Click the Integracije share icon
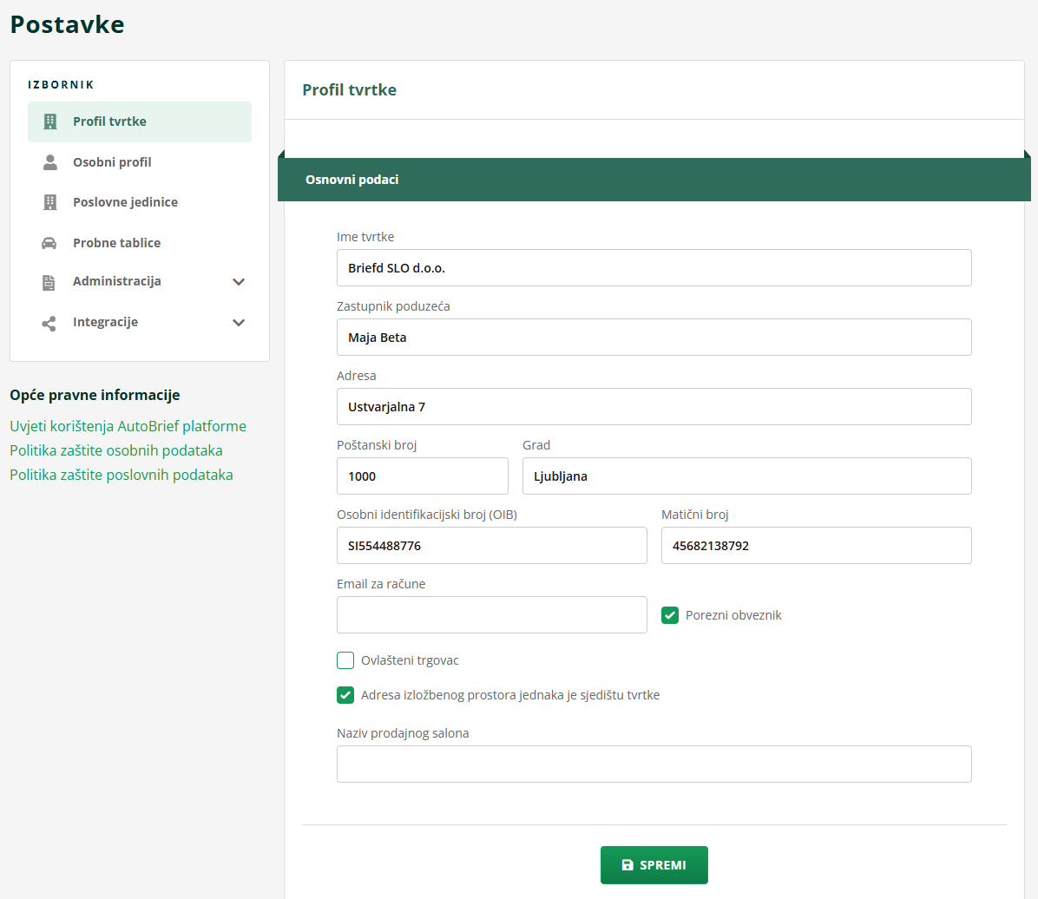Viewport: 1038px width, 899px height. [x=49, y=323]
